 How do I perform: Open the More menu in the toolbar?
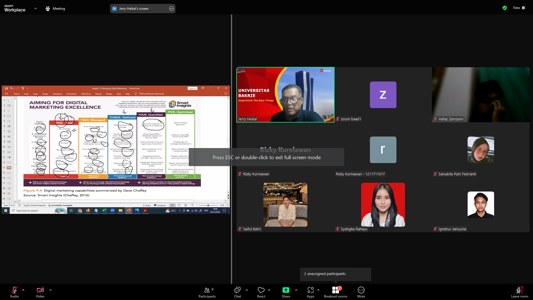click(x=361, y=292)
